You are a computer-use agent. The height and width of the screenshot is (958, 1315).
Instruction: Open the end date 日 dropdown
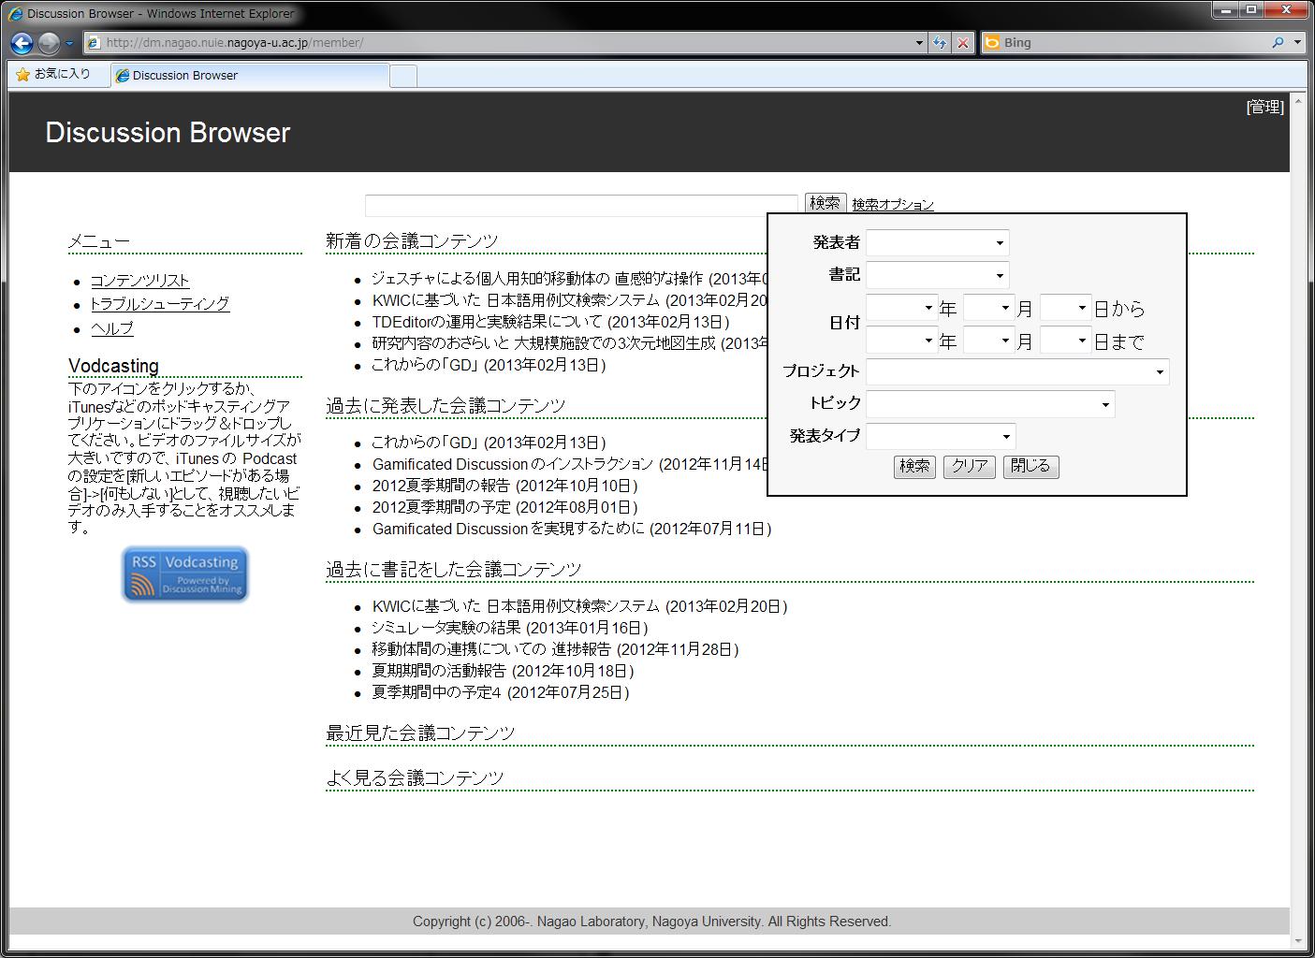pos(1065,341)
